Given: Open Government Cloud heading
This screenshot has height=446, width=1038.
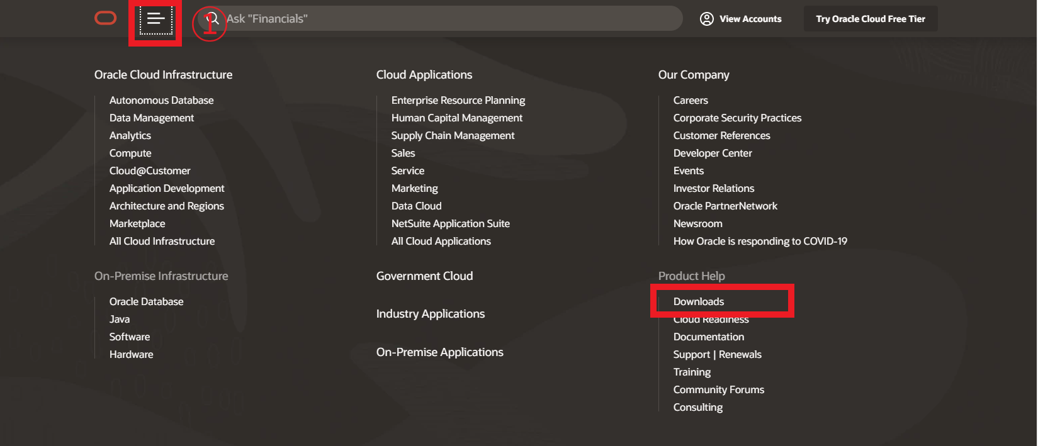Looking at the screenshot, I should pyautogui.click(x=424, y=276).
